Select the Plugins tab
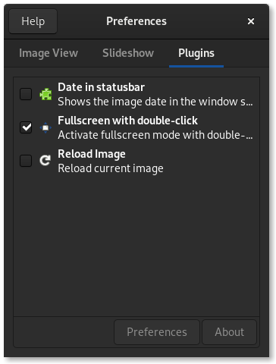276x364 pixels. point(196,53)
